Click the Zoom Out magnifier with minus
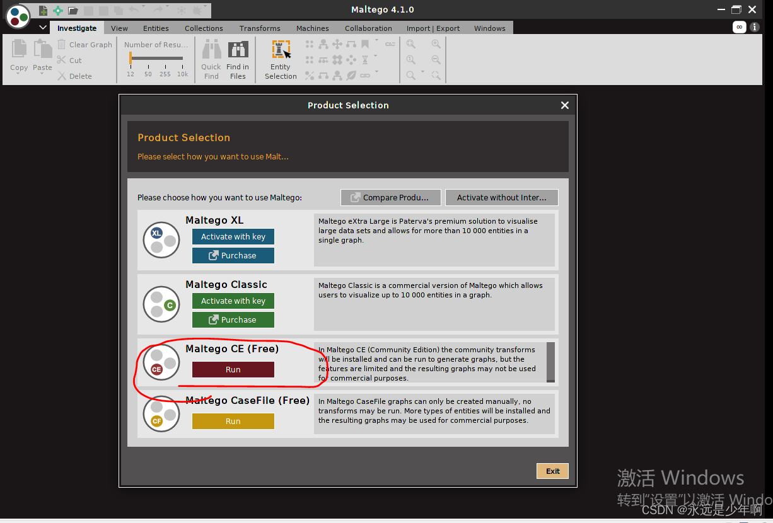The width and height of the screenshot is (773, 523). tap(436, 60)
